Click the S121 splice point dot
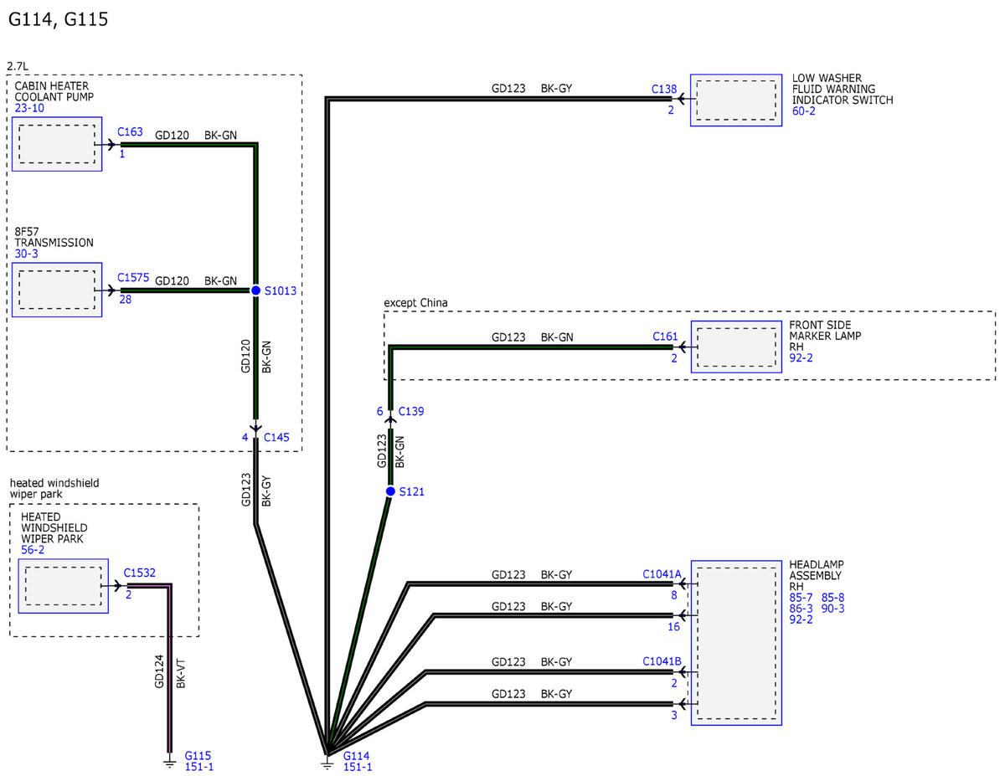The width and height of the screenshot is (1005, 776). point(390,491)
